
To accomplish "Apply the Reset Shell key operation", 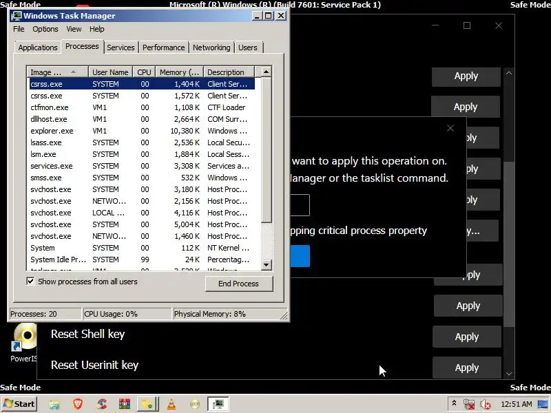I will click(467, 337).
